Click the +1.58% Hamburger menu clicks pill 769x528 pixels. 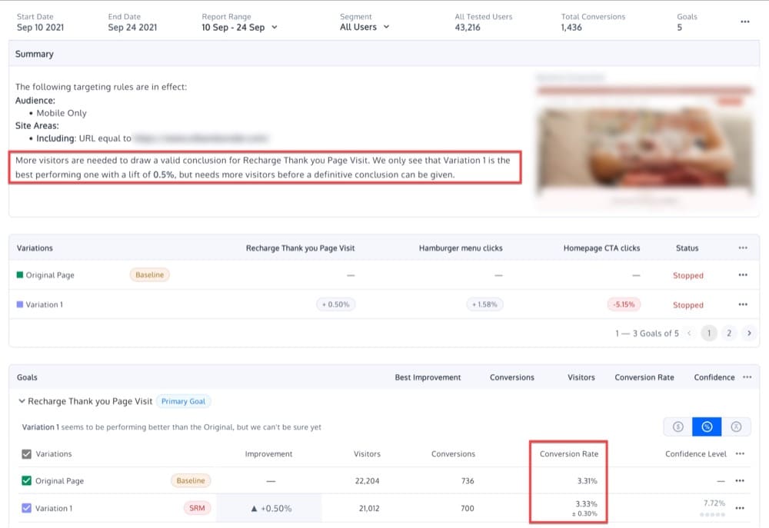point(484,304)
